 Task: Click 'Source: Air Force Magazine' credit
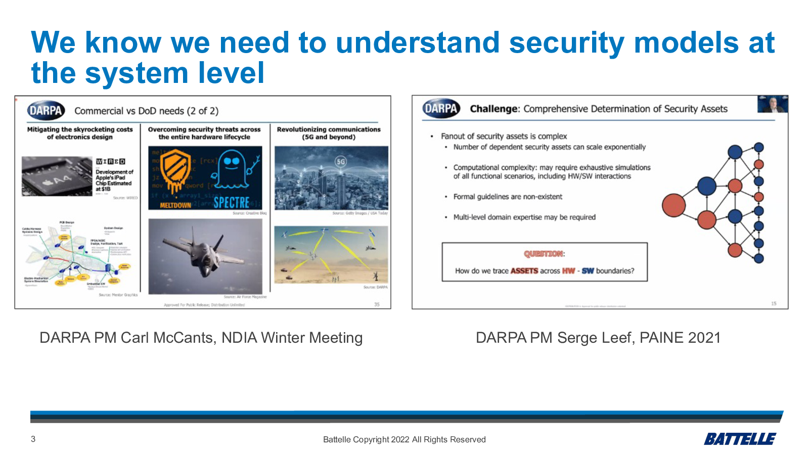pos(245,297)
